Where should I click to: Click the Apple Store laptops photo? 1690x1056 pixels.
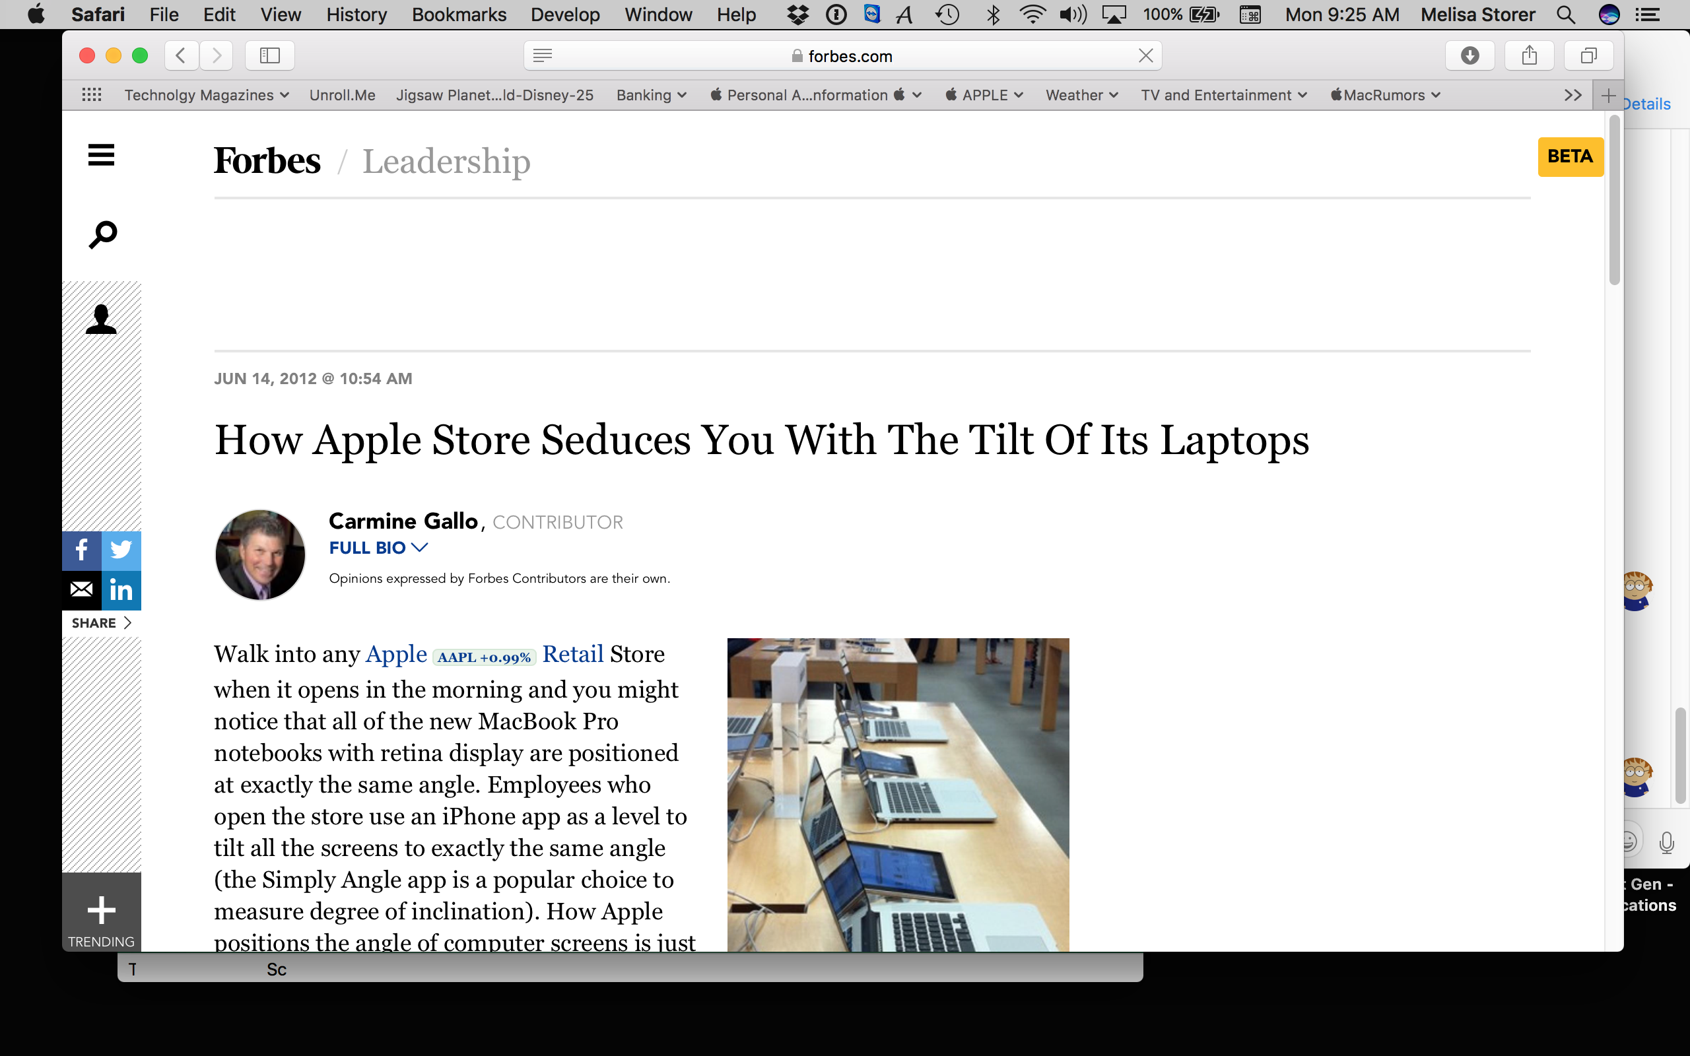[898, 795]
